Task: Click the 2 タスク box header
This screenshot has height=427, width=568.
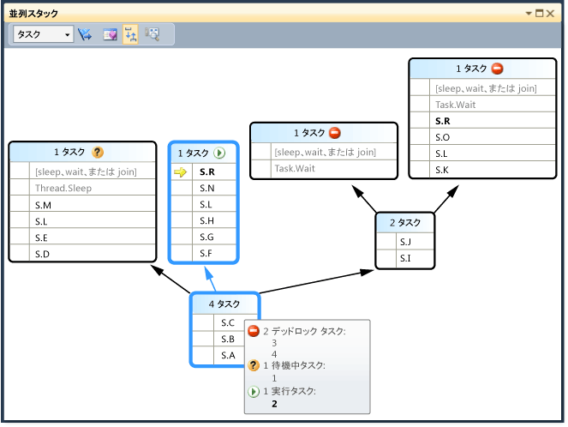Action: 405,223
